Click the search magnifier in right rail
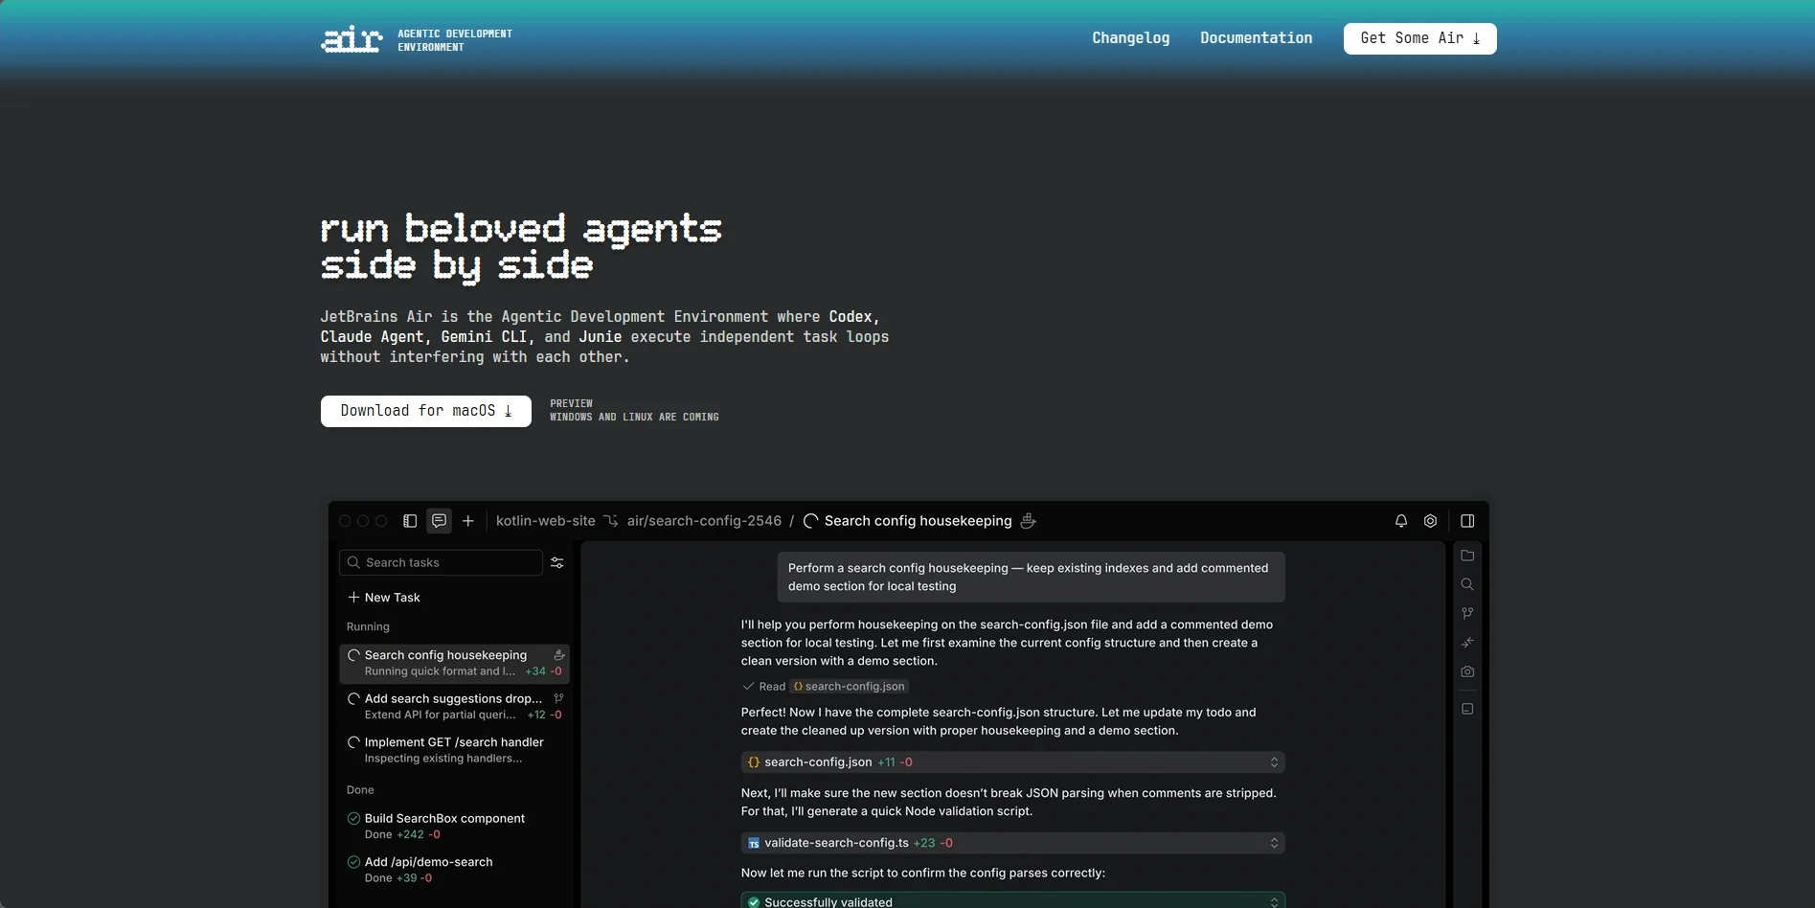 click(1467, 584)
